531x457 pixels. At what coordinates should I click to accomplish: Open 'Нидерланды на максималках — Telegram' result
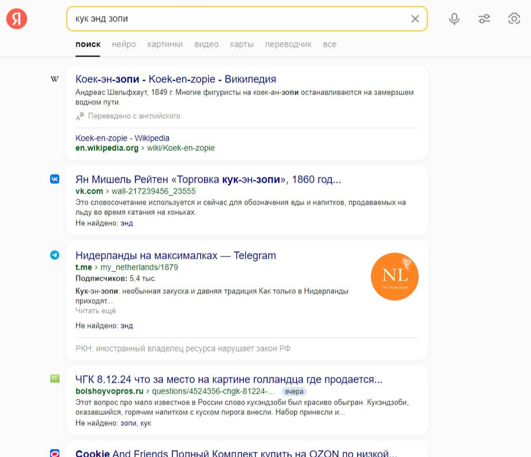[x=176, y=255]
